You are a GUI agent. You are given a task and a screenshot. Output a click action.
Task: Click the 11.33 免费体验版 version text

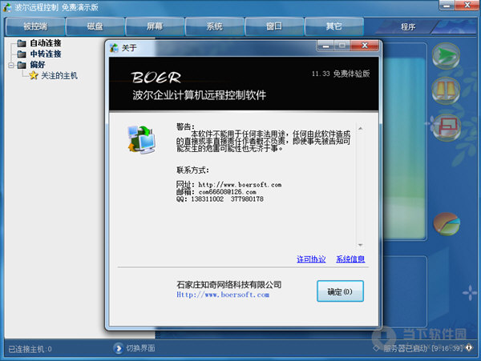[x=341, y=74]
